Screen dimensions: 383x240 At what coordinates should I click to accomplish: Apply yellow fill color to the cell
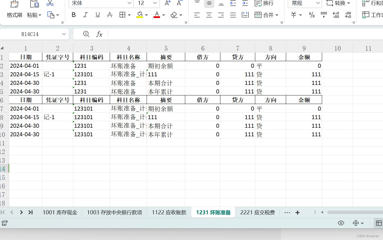[140, 15]
